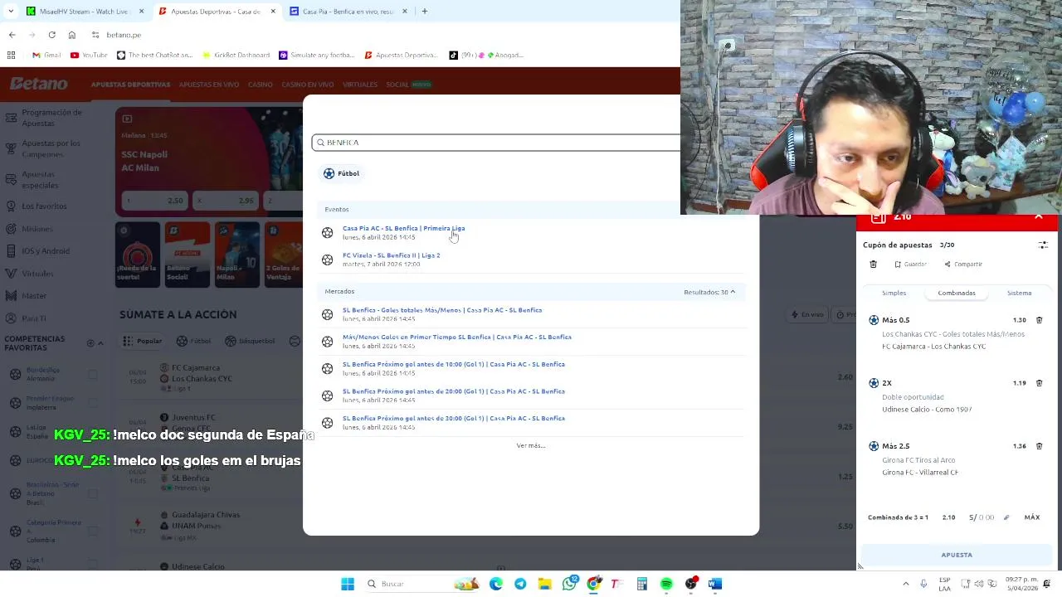Click the Master sidebar icon

pos(11,296)
